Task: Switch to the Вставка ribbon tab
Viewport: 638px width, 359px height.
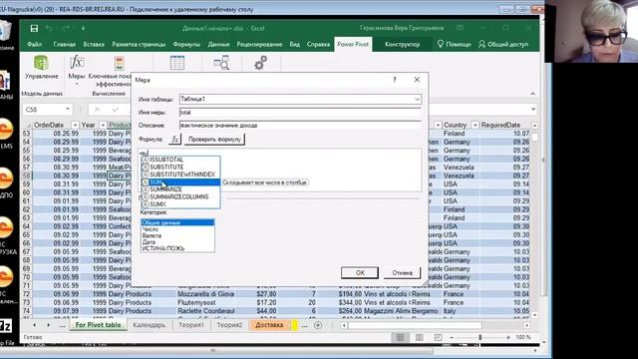Action: [94, 44]
